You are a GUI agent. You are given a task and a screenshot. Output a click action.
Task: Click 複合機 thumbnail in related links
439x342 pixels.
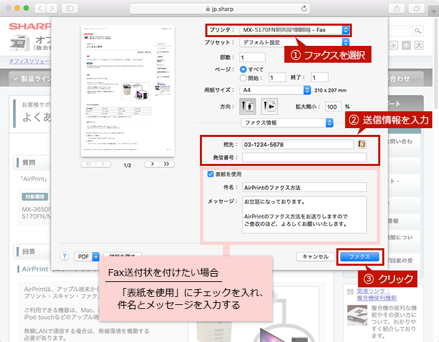[x=357, y=315]
